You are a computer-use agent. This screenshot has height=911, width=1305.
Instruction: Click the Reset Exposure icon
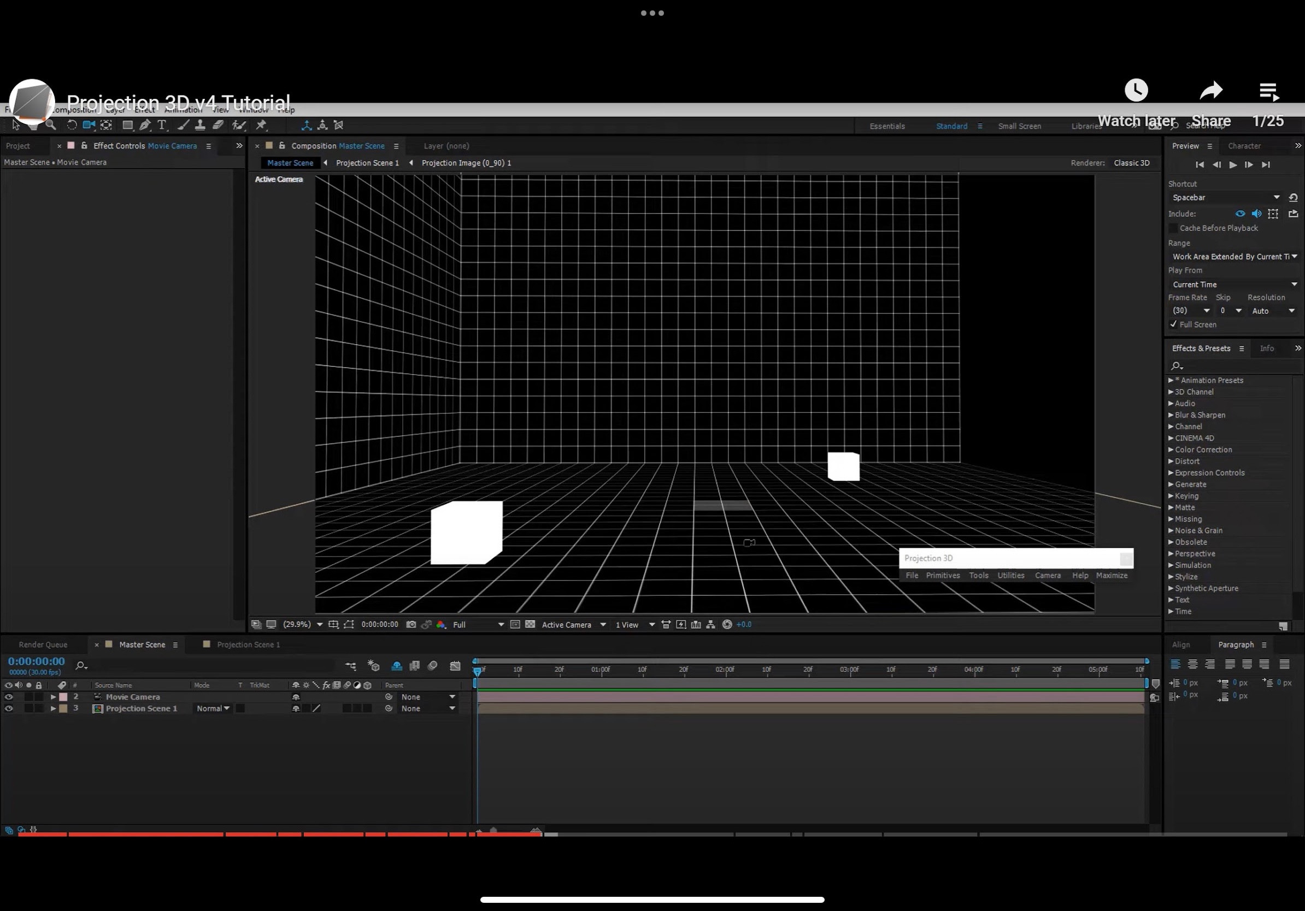click(727, 624)
